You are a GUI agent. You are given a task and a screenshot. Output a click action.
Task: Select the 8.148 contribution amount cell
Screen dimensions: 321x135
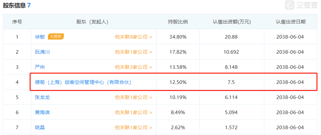pyautogui.click(x=232, y=67)
